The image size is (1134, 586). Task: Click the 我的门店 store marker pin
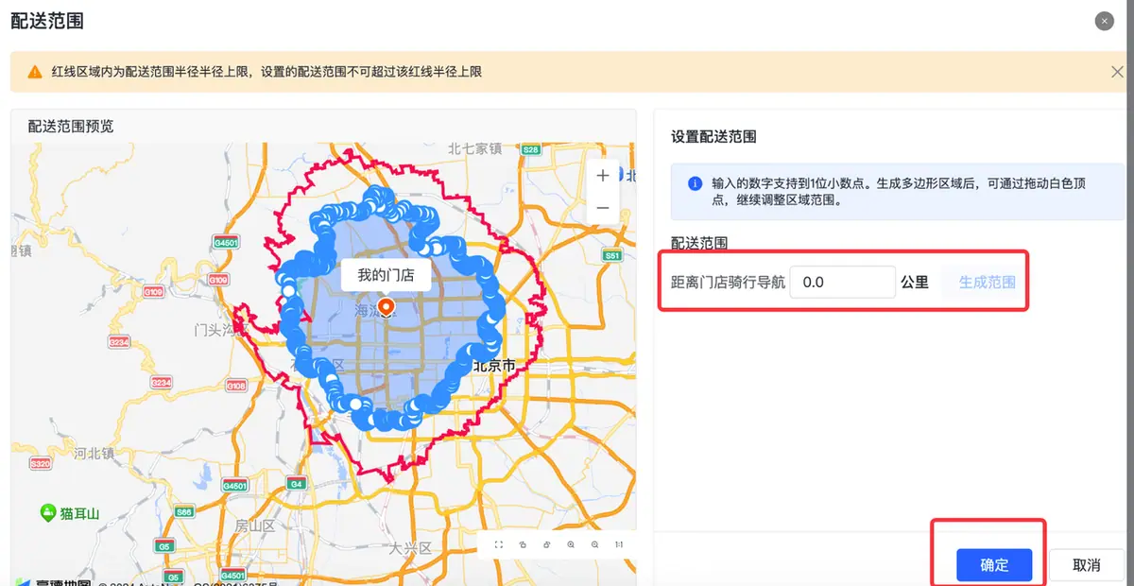[x=386, y=308]
